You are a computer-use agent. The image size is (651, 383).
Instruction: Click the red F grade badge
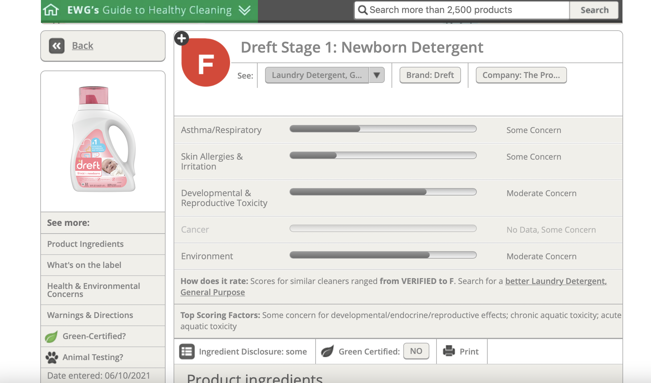206,64
